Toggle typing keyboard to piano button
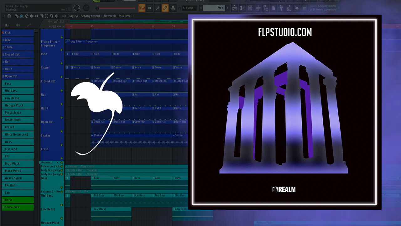Image resolution: width=401 pixels, height=226 pixels. (x=142, y=8)
